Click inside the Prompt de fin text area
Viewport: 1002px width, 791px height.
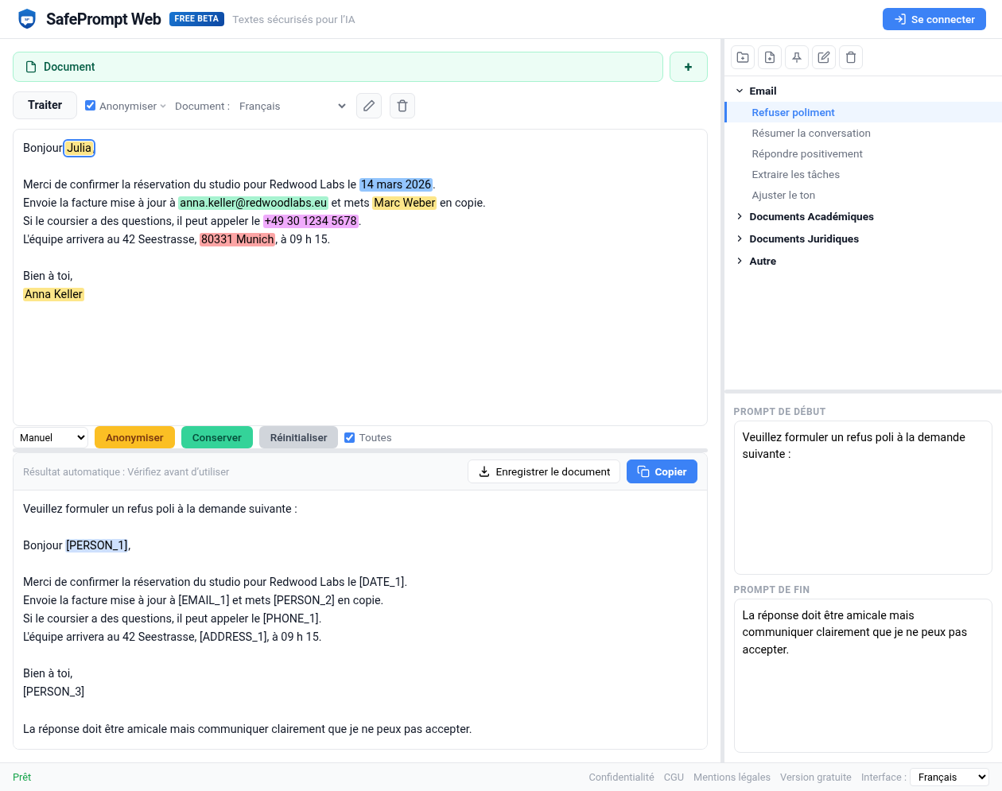[863, 676]
